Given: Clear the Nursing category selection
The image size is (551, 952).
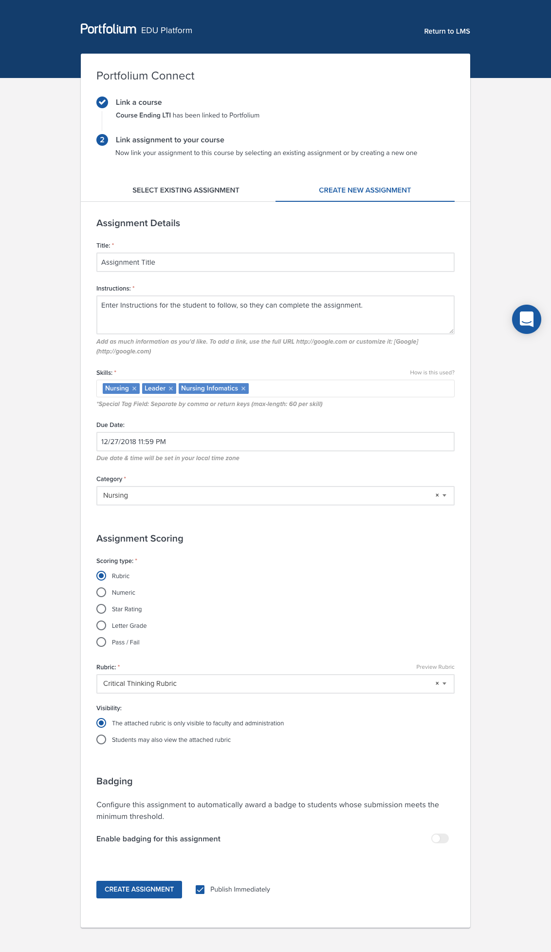Looking at the screenshot, I should 437,495.
